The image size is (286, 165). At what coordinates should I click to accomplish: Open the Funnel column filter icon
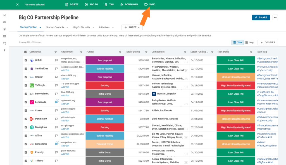120,52
